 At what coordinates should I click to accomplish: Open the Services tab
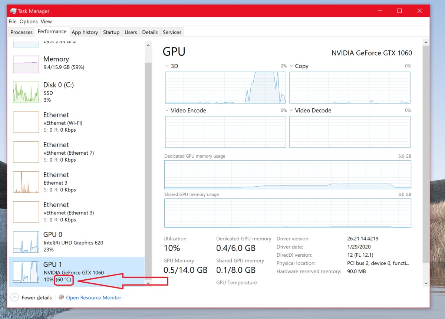(x=172, y=32)
